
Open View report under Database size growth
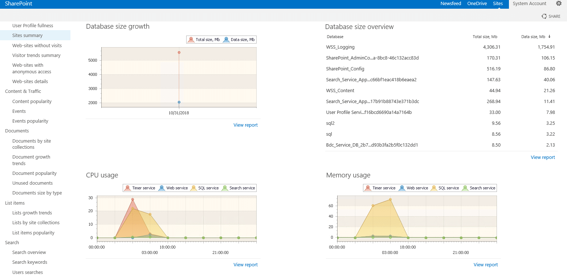245,125
